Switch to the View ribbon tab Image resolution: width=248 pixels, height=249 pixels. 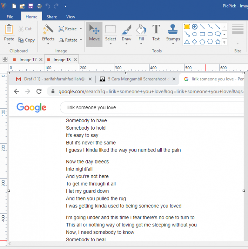tap(70, 17)
